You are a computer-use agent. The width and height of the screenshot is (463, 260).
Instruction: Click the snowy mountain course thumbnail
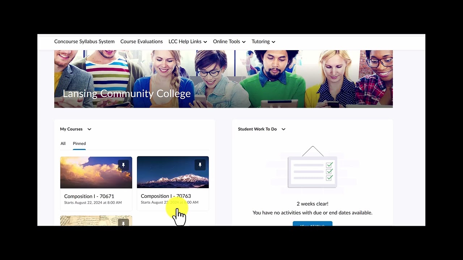173,172
